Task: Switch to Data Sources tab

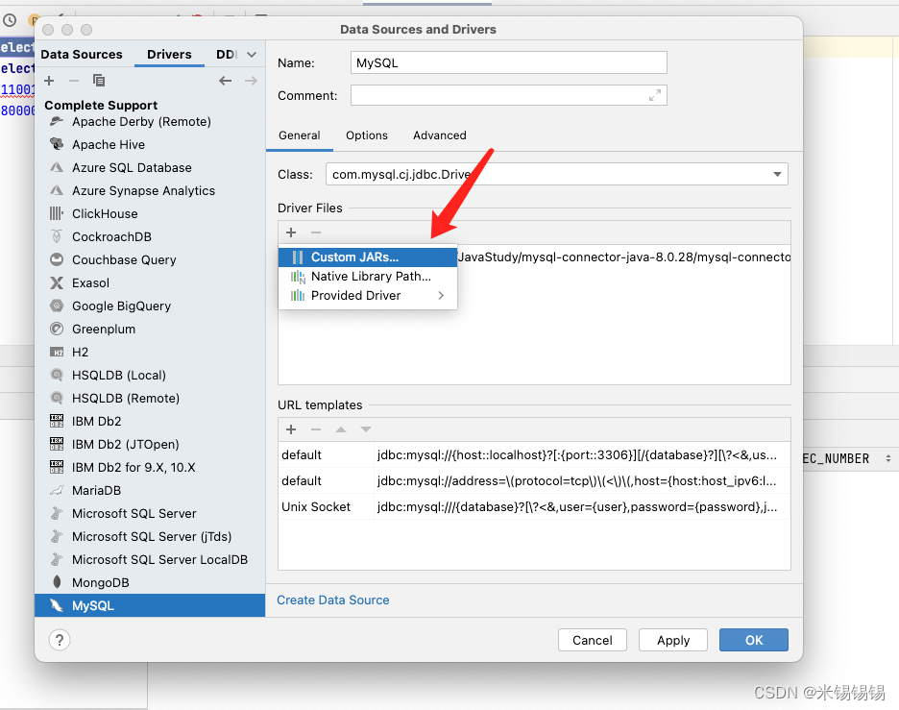Action: [x=82, y=55]
